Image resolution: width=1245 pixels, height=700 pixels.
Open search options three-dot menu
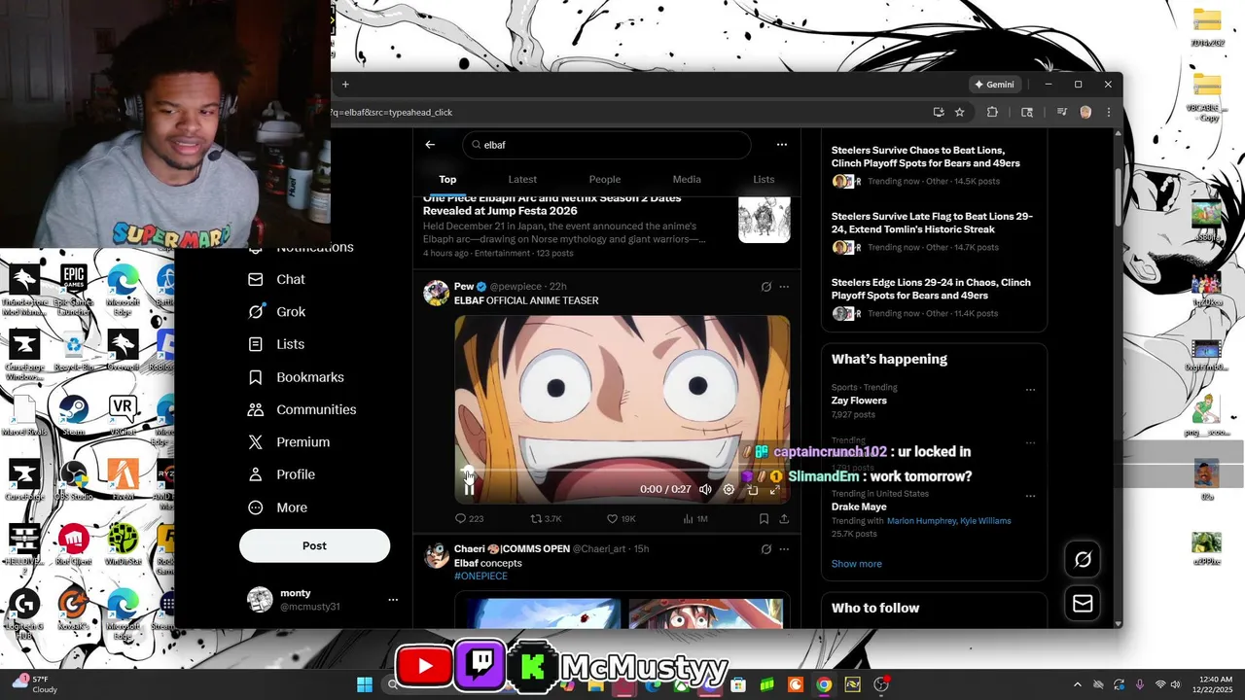(781, 145)
